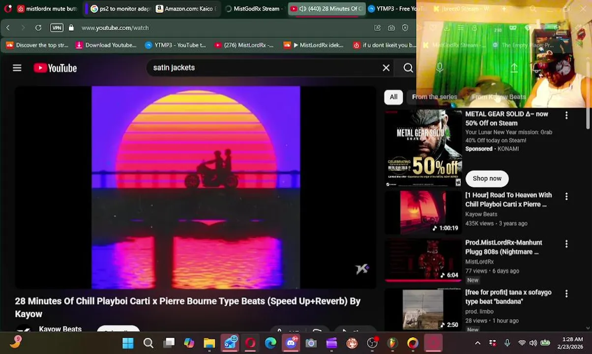Open 'YTMP3 - YouTube t...' bookmark
Viewport: 592px width, 354px height.
[175, 45]
